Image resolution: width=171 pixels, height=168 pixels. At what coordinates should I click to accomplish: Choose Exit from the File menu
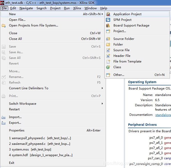(53, 163)
